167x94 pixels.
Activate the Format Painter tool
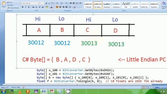(13, 8)
